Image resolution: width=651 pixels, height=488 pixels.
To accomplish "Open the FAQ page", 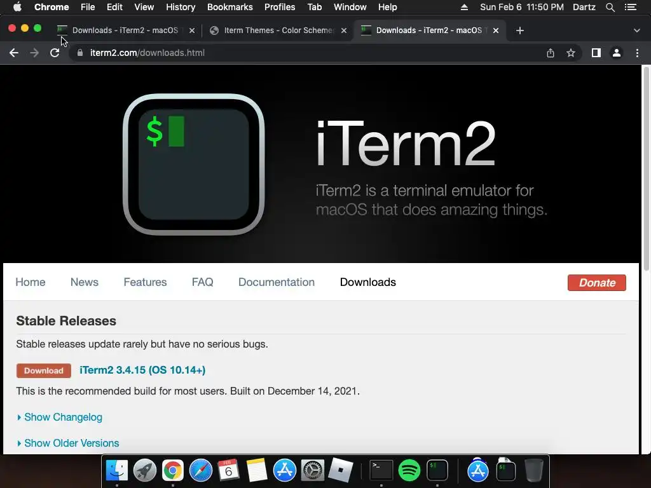I will (203, 282).
